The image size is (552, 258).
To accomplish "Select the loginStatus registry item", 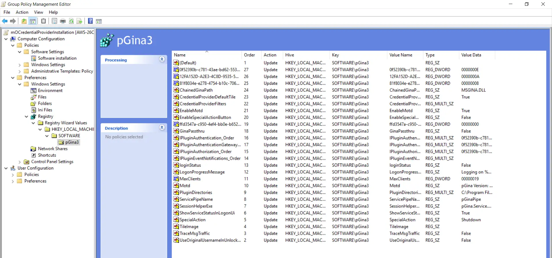I will [190, 165].
